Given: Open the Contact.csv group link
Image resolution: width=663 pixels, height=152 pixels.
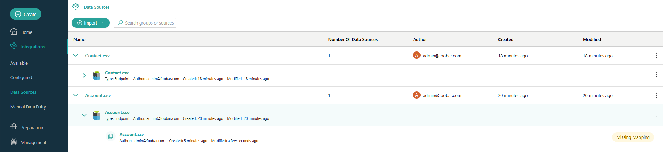Looking at the screenshot, I should coord(97,56).
